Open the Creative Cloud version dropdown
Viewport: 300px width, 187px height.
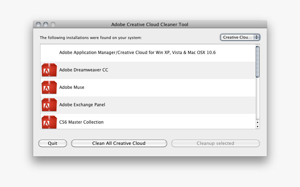240,37
